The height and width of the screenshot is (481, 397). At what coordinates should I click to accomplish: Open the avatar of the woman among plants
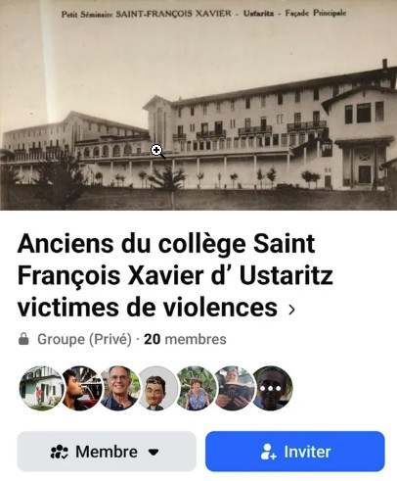point(196,388)
